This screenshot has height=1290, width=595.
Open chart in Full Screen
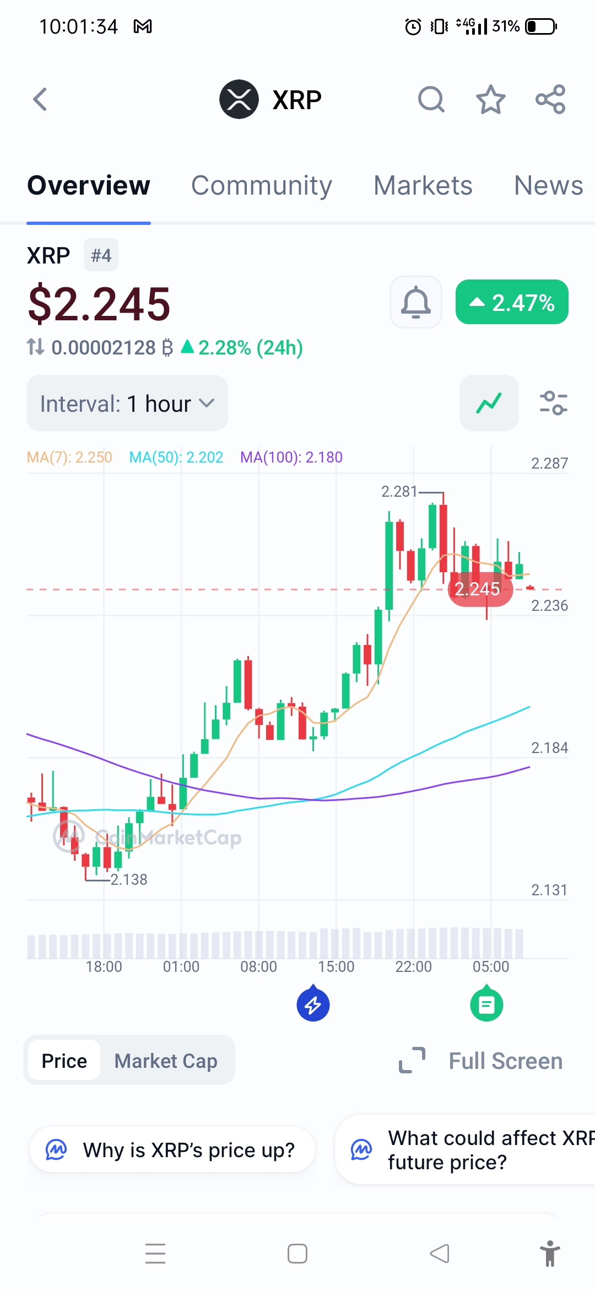tap(481, 1061)
